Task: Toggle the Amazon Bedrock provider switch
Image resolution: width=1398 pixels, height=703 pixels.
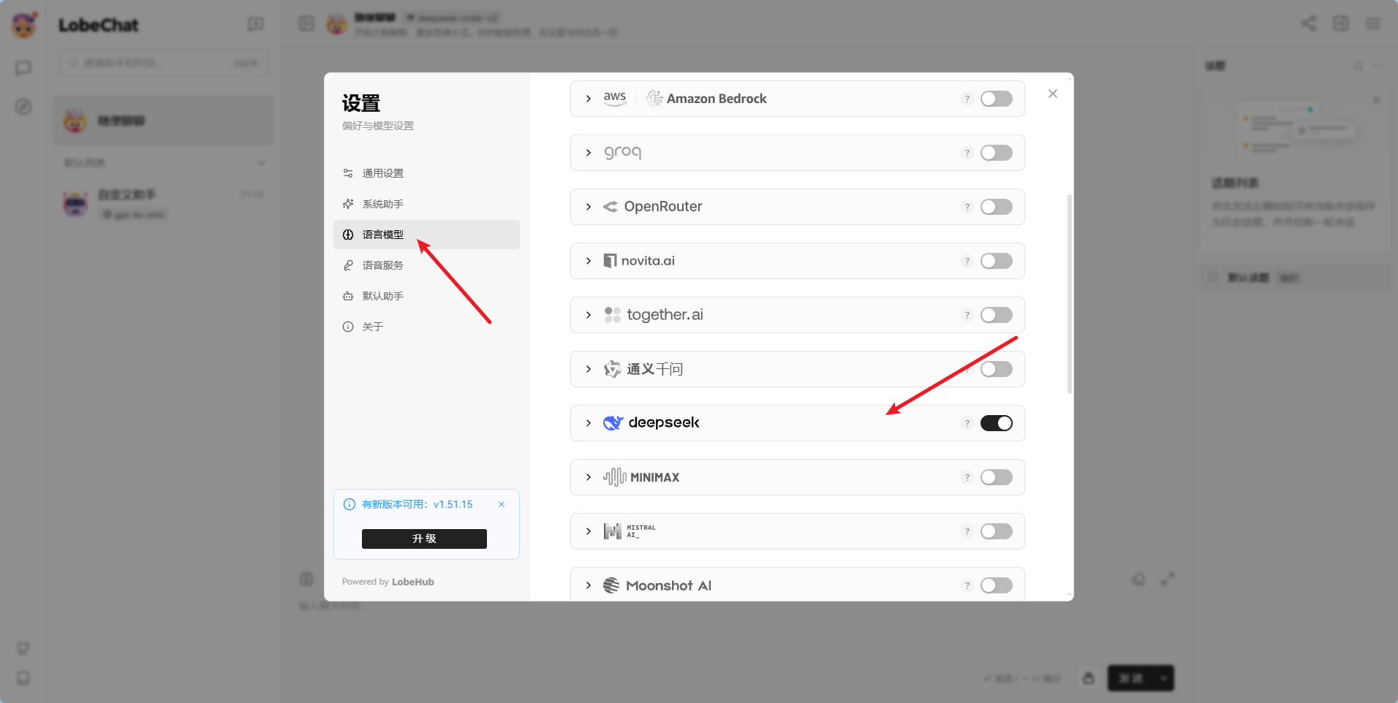Action: tap(996, 99)
